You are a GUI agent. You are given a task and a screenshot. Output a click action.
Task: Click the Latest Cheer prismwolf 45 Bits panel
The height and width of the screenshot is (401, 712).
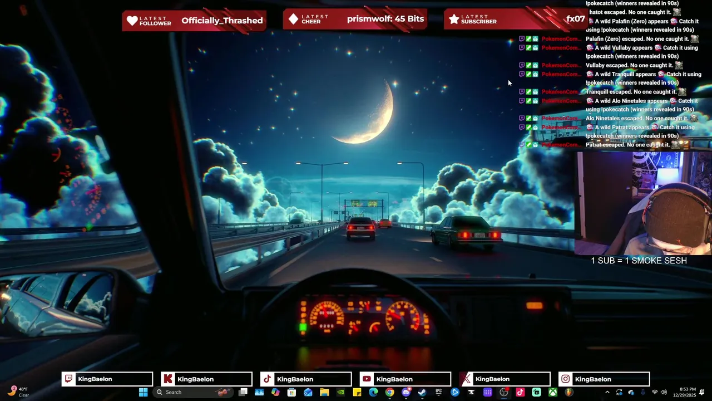pyautogui.click(x=356, y=19)
